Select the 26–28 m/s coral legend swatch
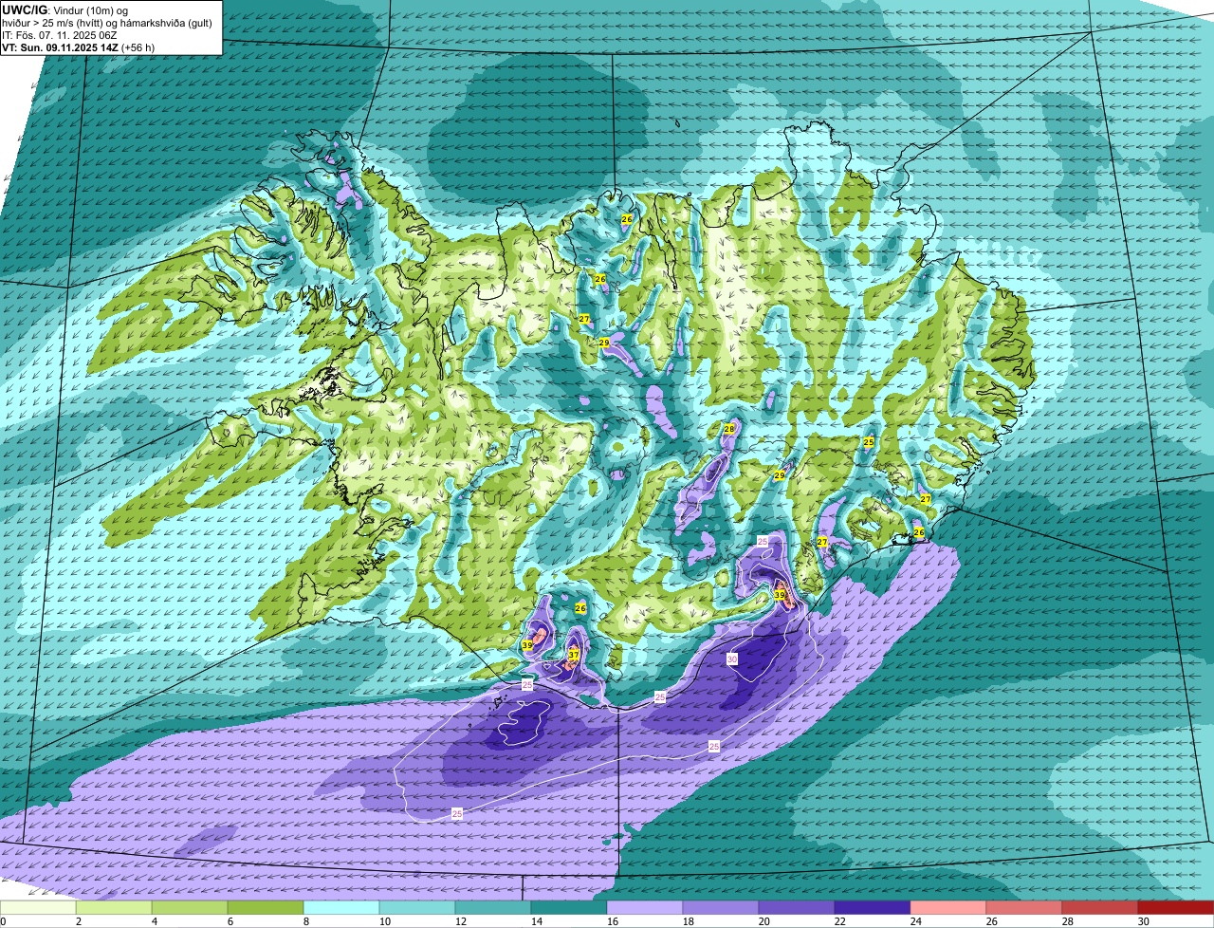Viewport: 1214px width, 928px height. click(1024, 908)
